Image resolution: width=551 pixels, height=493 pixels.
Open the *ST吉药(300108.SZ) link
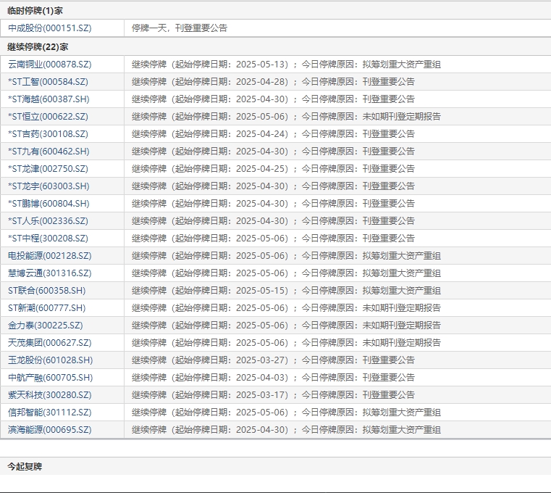click(48, 134)
